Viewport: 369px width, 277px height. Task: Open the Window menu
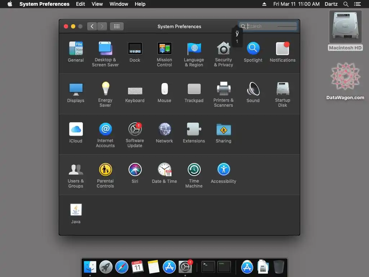pos(119,4)
